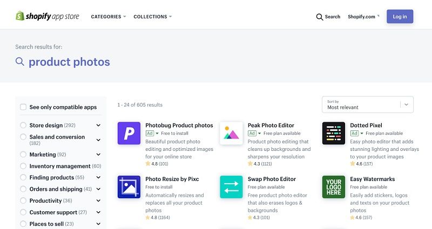Click the 1 - 24 of 605 results text
The image size is (432, 229).
coord(140,105)
